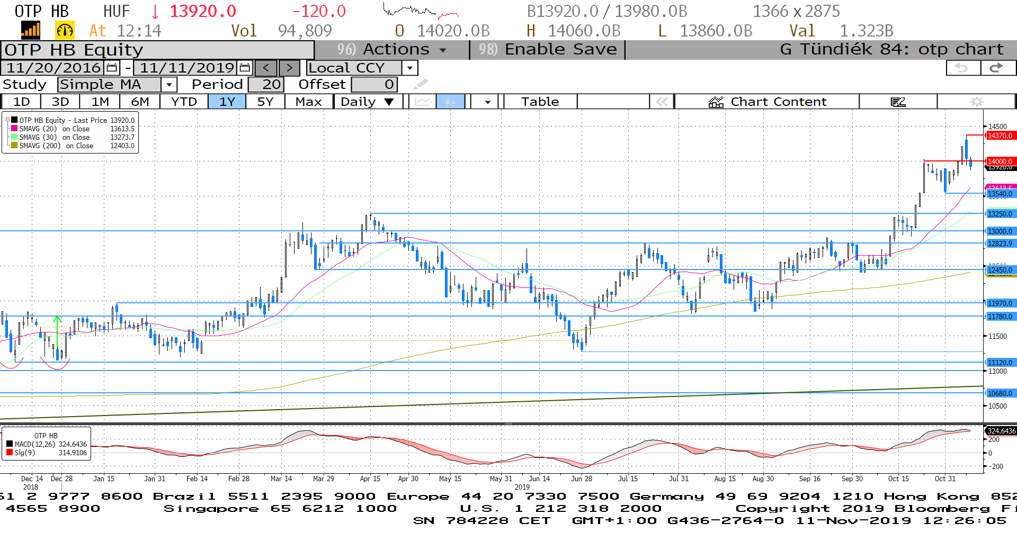Open the intraday sparkline mini chart
This screenshot has width=1017, height=550.
(x=421, y=11)
